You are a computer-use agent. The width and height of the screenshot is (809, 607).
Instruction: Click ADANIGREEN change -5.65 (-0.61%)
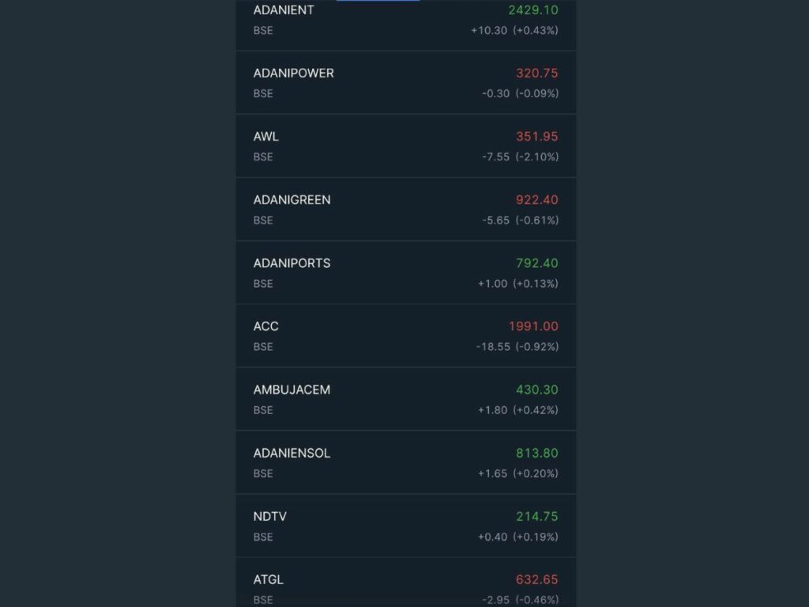(x=520, y=221)
